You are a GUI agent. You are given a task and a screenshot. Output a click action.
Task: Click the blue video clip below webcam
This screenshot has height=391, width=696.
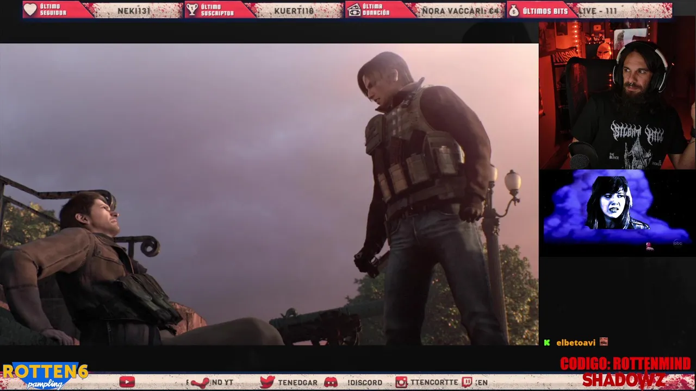(617, 212)
